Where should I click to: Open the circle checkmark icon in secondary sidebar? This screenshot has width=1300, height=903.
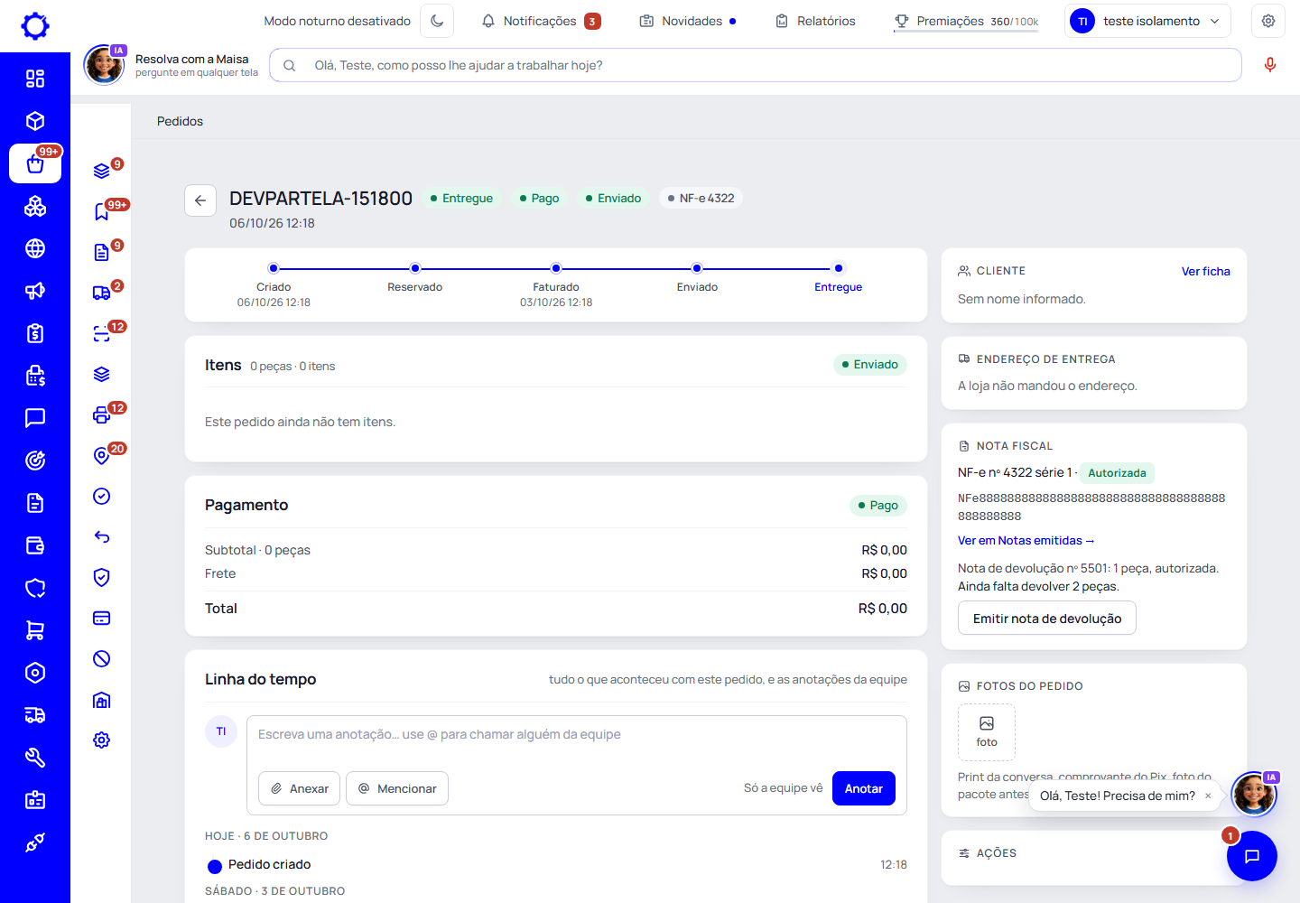(102, 496)
